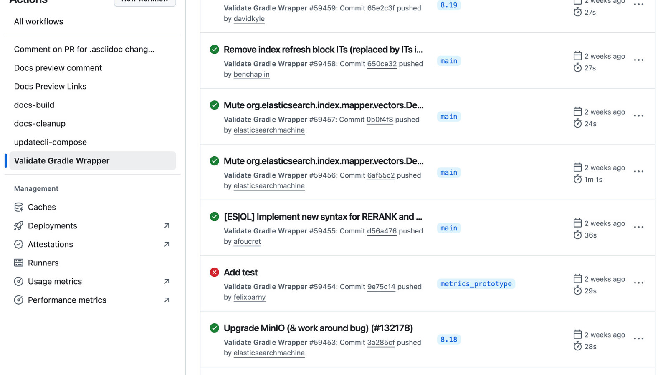Open Deployments external link arrow
The image size is (668, 375).
167,226
